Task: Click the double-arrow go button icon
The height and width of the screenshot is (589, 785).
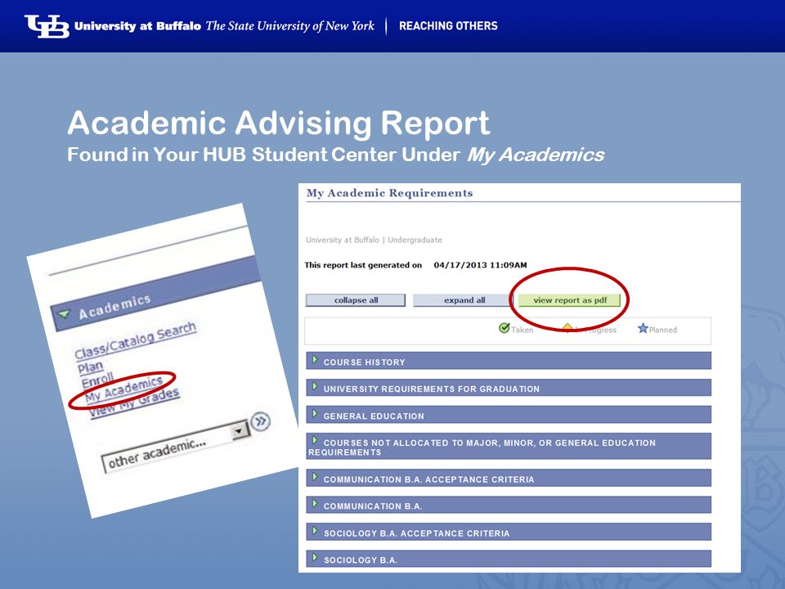Action: (x=260, y=422)
